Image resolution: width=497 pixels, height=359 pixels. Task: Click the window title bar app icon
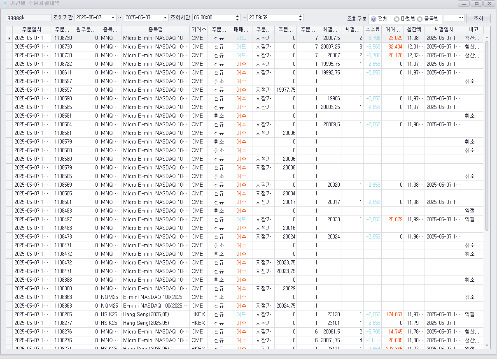tap(5, 3)
